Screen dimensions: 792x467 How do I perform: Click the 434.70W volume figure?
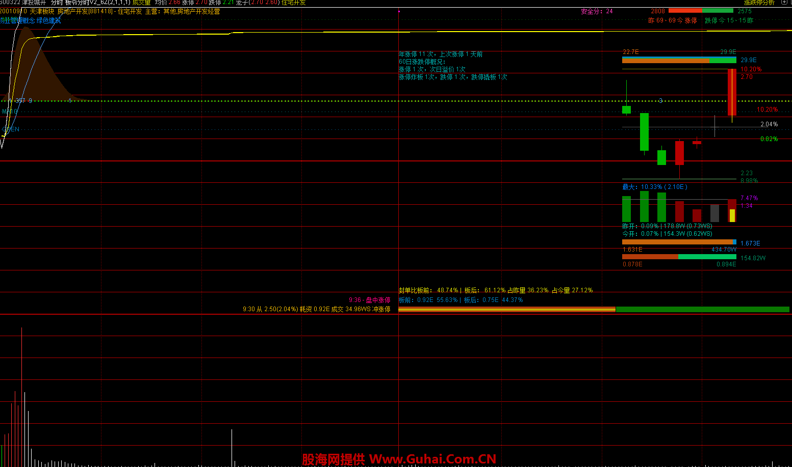[724, 250]
